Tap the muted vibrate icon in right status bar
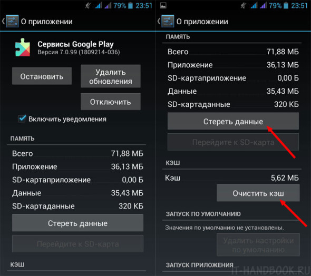 [243, 6]
